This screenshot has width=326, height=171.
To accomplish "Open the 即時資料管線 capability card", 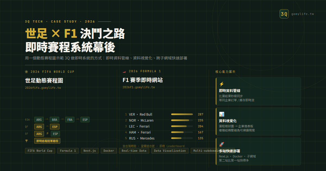I will (258, 91).
